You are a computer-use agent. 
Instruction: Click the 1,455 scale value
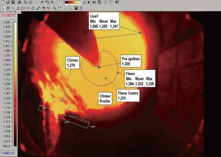[6, 22]
